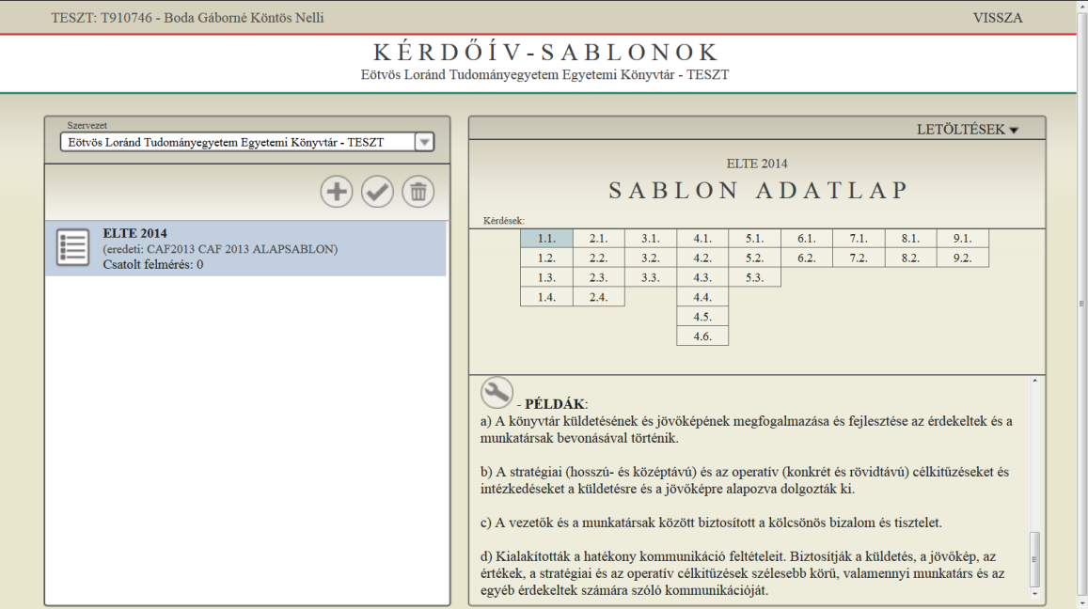Viewport: 1088px width, 609px height.
Task: Select question 4.2.
Action: point(702,258)
